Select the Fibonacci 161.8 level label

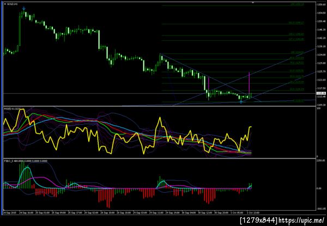click(296, 23)
